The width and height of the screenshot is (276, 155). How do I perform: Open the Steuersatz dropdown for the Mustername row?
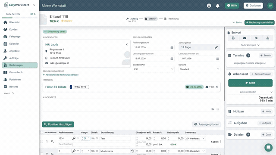click(x=195, y=151)
